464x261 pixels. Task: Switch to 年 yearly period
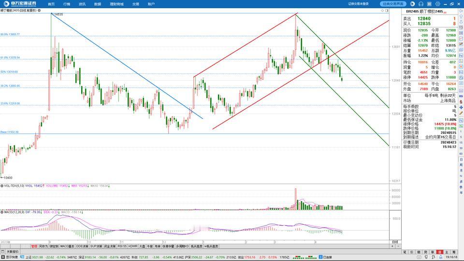[x=461, y=193]
